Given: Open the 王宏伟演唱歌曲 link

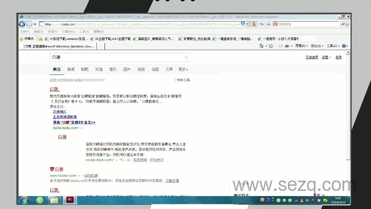Looking at the screenshot, I should coord(64,117).
